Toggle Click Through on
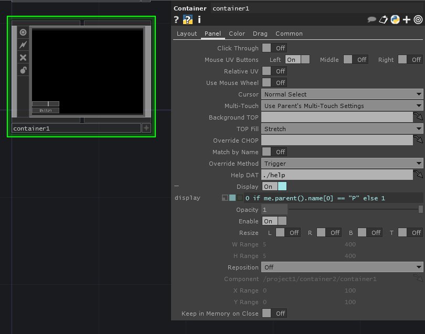425x334 pixels. (274, 48)
